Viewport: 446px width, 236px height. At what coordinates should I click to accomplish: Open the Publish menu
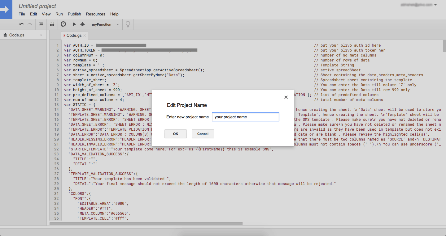tap(74, 14)
